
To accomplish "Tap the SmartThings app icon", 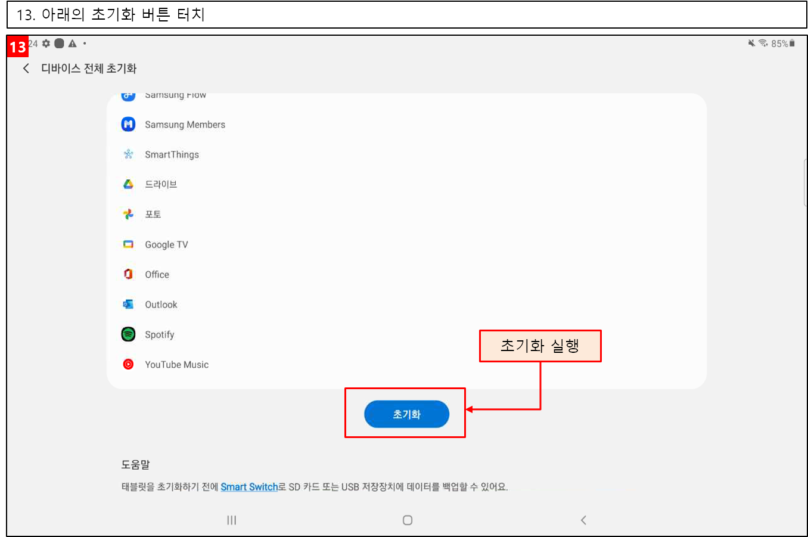I will pyautogui.click(x=128, y=154).
